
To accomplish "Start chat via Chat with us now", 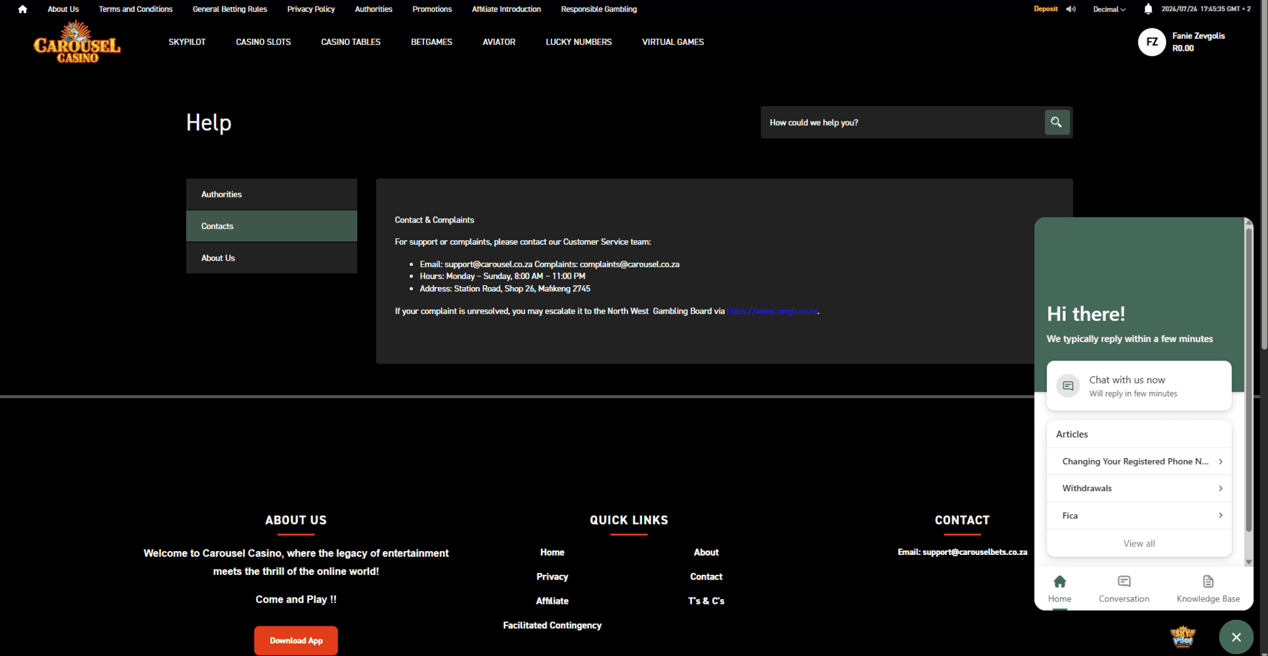I will (x=1139, y=386).
